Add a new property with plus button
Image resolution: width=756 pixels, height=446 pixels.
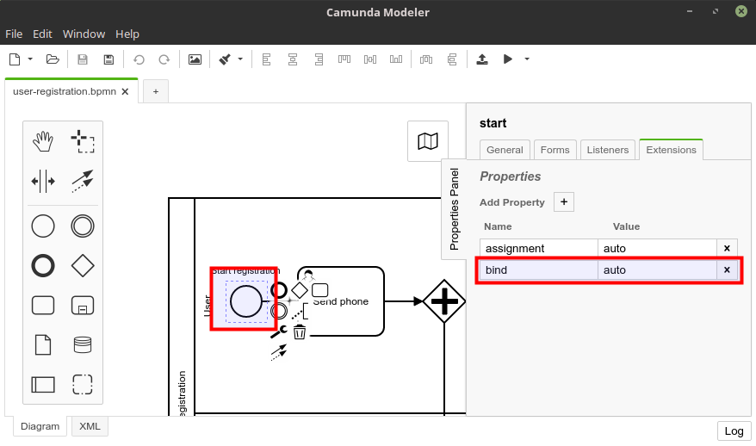tap(564, 202)
